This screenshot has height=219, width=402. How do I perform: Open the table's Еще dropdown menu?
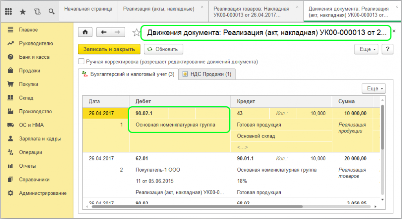tap(374, 89)
